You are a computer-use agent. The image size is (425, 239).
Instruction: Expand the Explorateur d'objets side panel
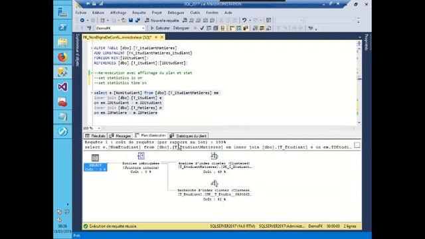pyautogui.click(x=77, y=50)
